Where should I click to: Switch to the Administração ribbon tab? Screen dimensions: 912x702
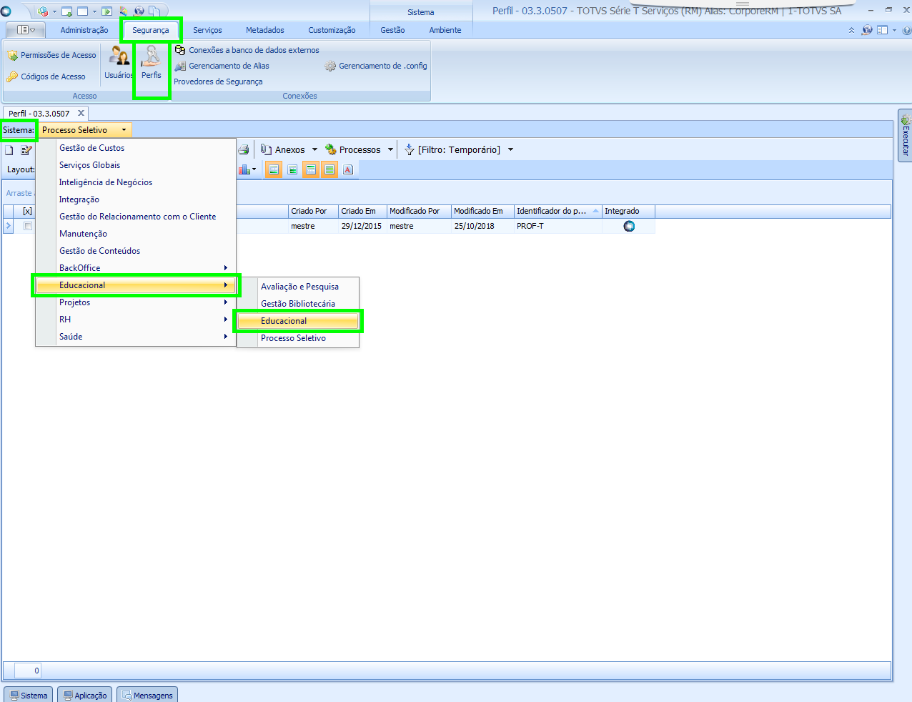click(84, 30)
